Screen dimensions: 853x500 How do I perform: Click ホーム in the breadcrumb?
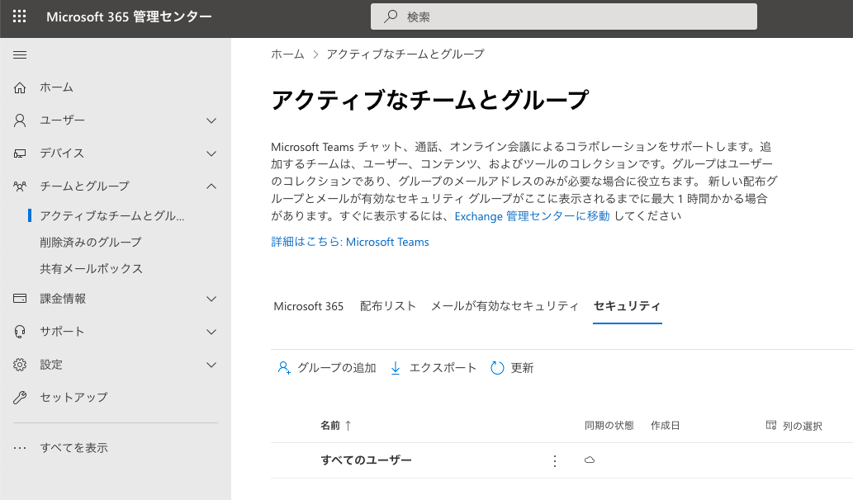click(x=288, y=54)
